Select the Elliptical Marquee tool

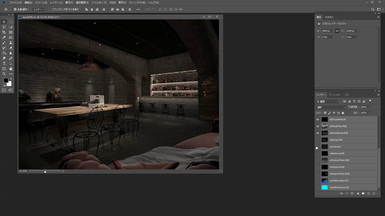(x=11, y=22)
